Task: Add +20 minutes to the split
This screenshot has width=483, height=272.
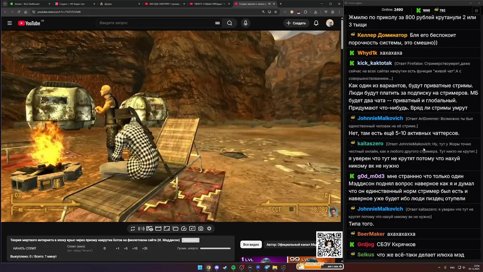Action: pos(145,249)
